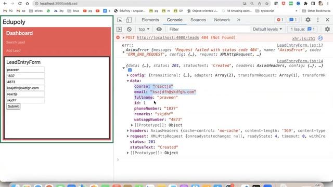Open the browser home page icon
333x187 pixels.
click(27, 4)
